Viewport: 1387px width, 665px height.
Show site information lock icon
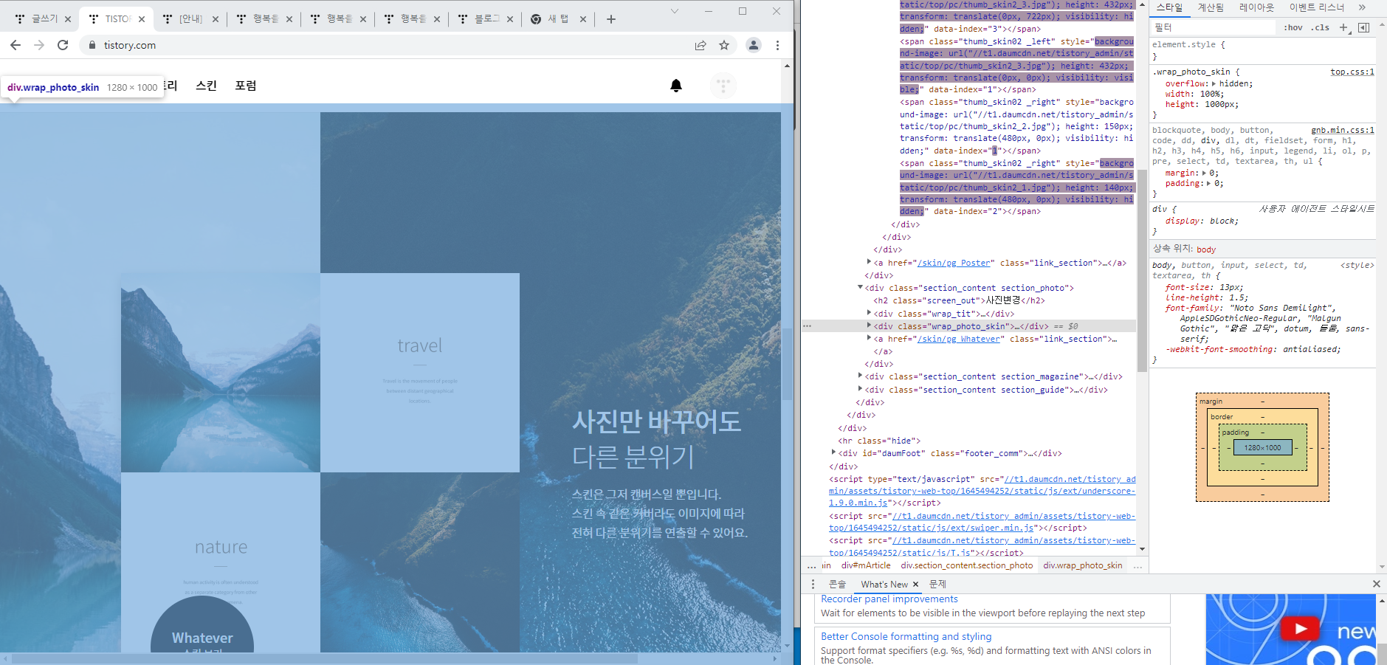[92, 45]
